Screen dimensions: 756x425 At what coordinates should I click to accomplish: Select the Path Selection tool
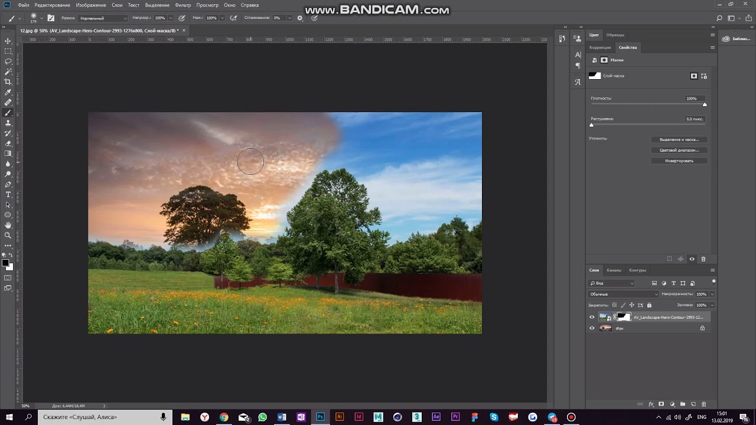click(x=8, y=205)
